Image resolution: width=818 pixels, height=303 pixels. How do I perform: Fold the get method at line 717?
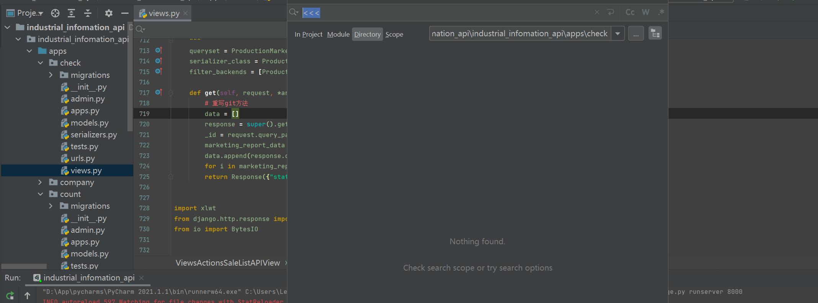[x=171, y=93]
